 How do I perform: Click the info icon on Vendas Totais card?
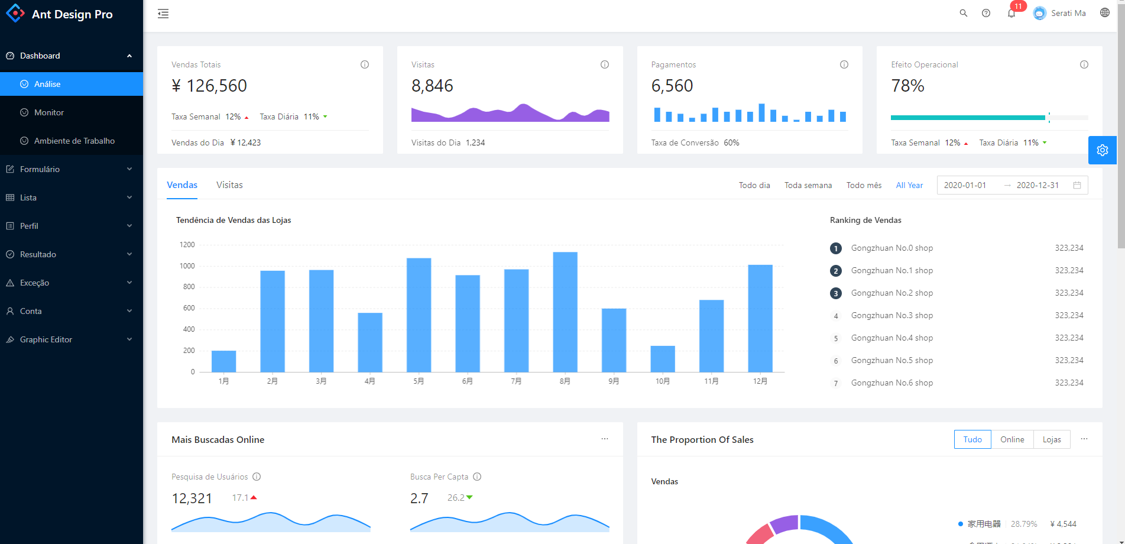point(365,64)
